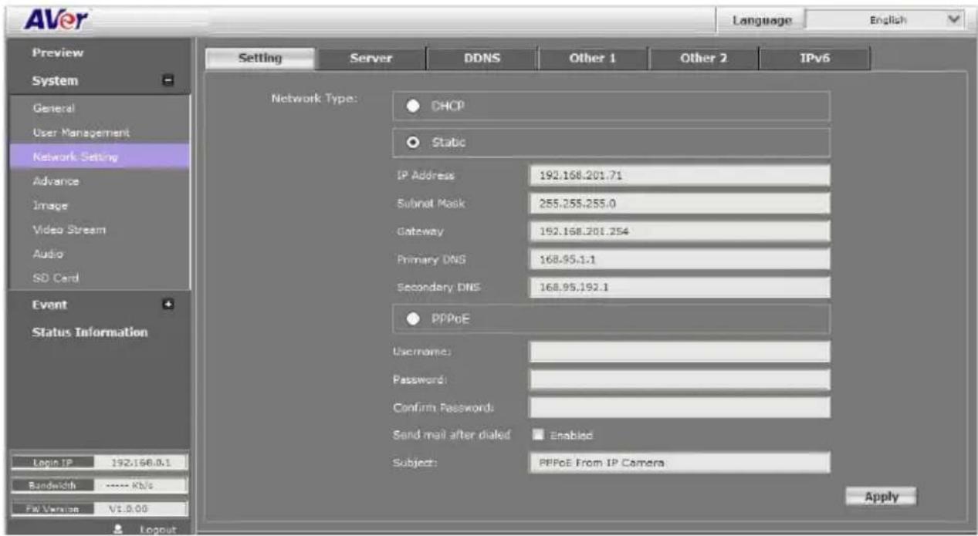Click the Logout user icon
Image resolution: width=978 pixels, height=536 pixels.
(x=118, y=530)
